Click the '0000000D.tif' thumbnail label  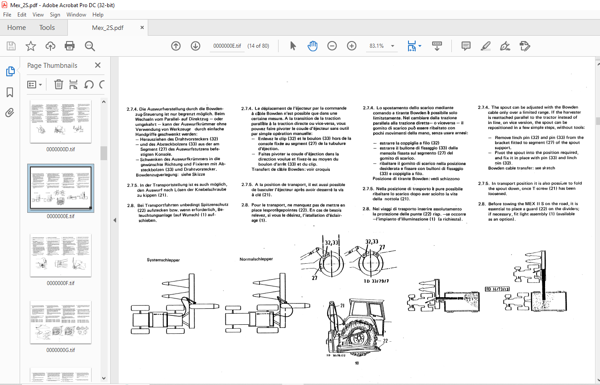[61, 149]
